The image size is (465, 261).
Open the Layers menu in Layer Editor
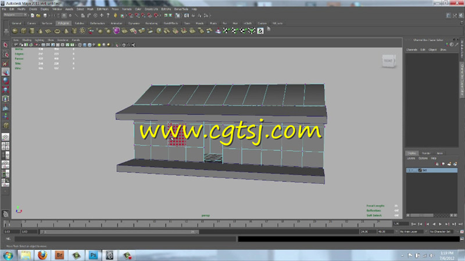point(411,158)
